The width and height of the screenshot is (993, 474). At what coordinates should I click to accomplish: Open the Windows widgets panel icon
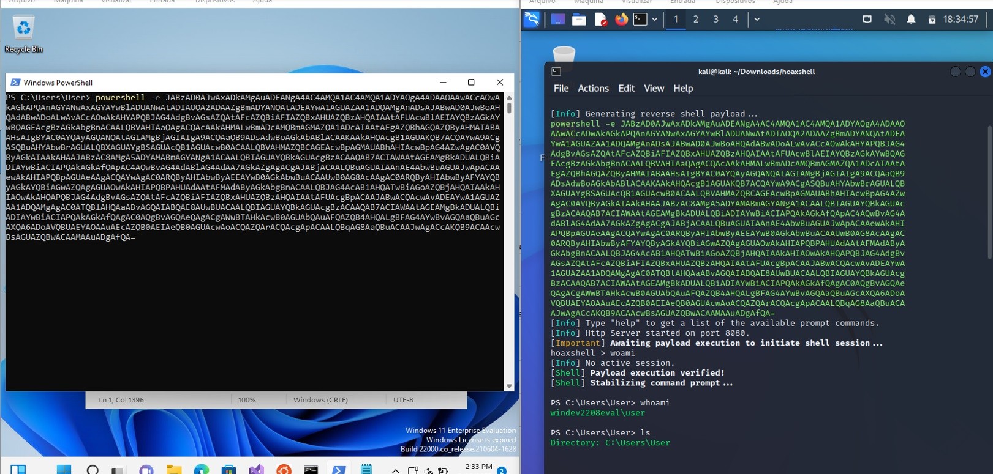[x=18, y=469]
